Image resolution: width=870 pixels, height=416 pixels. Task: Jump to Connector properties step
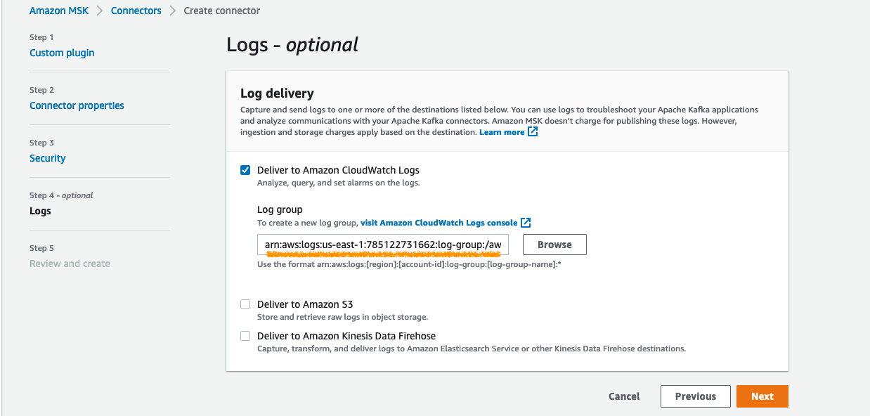(77, 105)
